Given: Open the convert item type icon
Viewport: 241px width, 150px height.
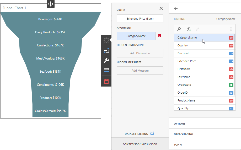Looking at the screenshot, I should [x=106, y=50].
